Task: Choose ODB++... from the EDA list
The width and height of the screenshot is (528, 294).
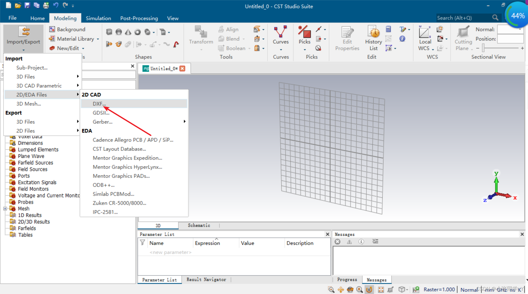Action: pos(134,185)
